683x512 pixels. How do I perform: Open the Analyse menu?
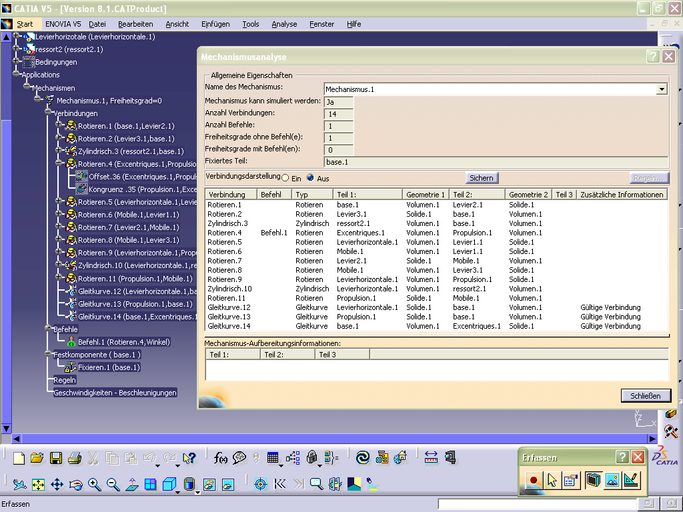pyautogui.click(x=284, y=24)
